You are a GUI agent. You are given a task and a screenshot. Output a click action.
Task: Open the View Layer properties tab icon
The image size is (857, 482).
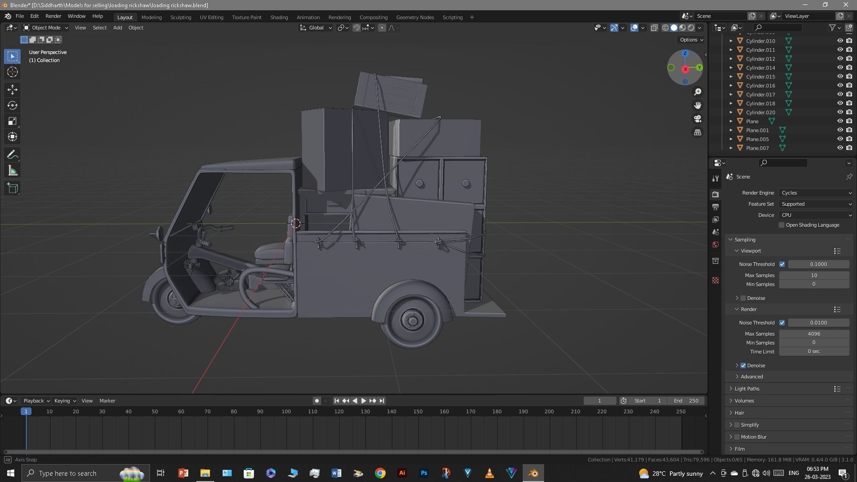716,220
